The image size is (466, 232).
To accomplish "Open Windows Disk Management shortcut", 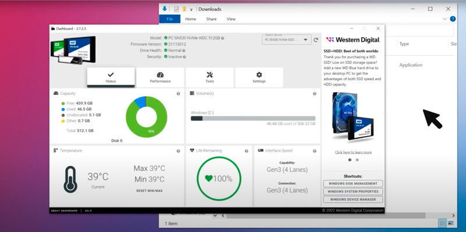I will (x=353, y=184).
